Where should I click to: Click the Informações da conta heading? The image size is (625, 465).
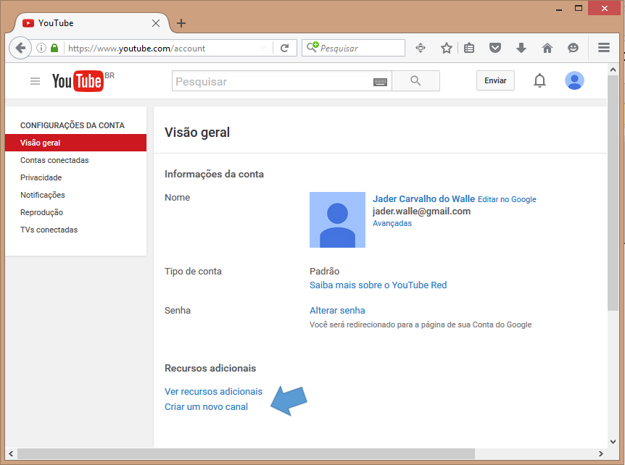tap(214, 174)
